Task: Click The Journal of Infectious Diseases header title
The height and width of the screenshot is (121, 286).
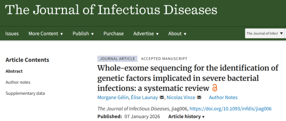Action: pos(111,10)
